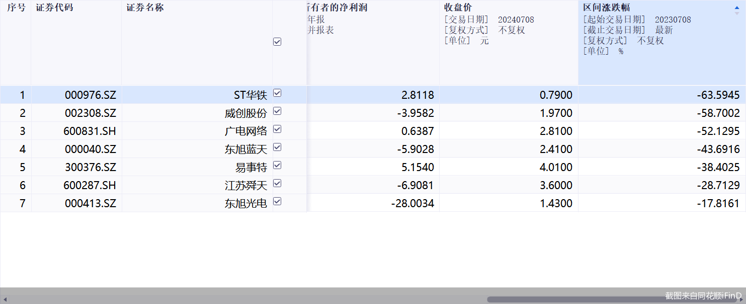Click closing price 2.4100
The height and width of the screenshot is (304, 746).
[x=556, y=149]
